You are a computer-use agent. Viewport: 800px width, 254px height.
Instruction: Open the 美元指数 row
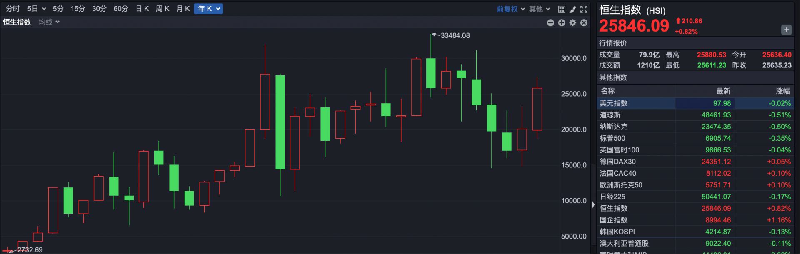point(695,103)
